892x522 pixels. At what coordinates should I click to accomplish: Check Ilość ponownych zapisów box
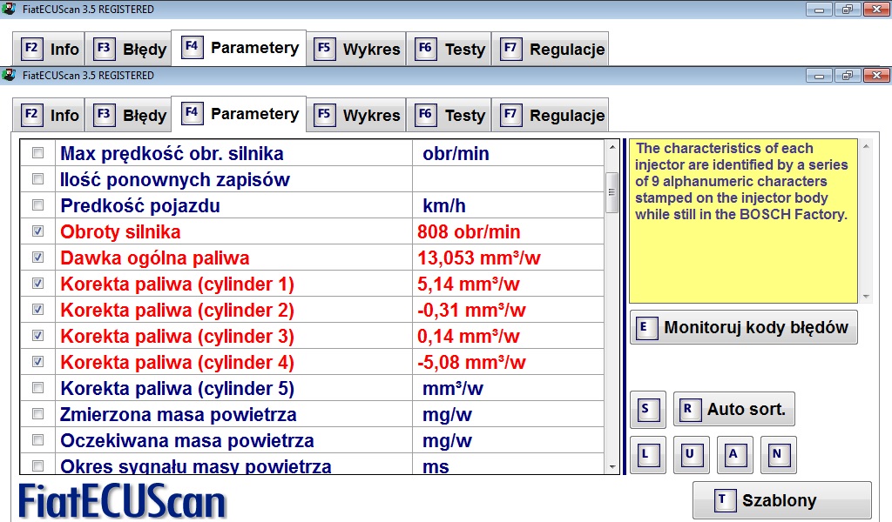(38, 179)
